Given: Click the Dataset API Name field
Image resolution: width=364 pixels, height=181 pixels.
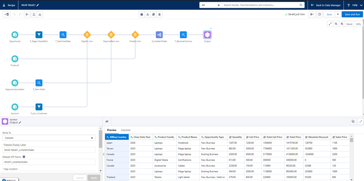Looking at the screenshot, I should (x=49, y=162).
